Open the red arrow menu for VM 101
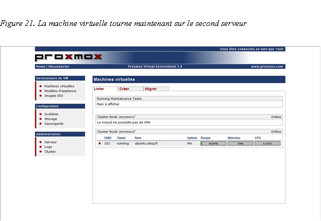This screenshot has width=321, height=221. pyautogui.click(x=100, y=143)
